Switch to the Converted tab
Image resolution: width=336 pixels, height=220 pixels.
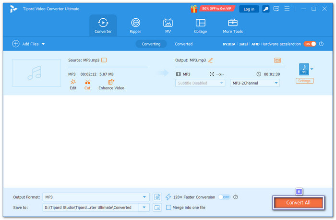[x=183, y=44]
